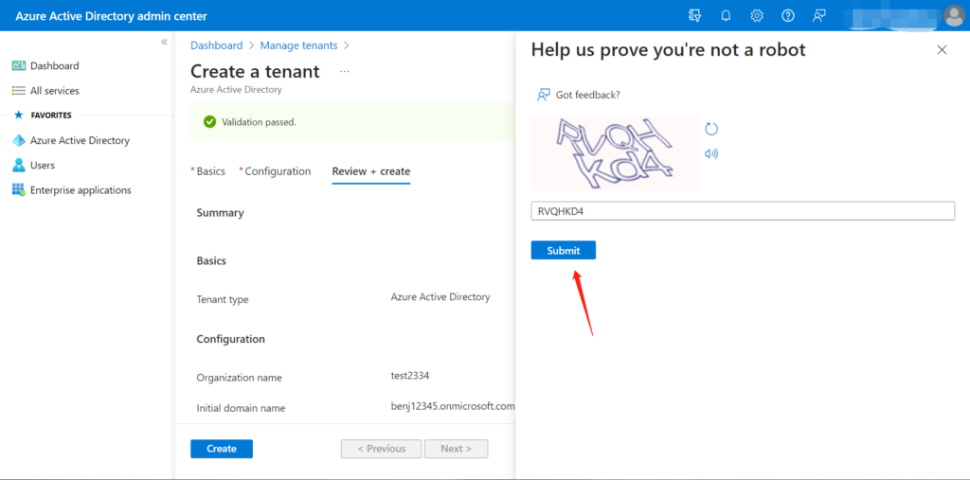The image size is (970, 480).
Task: Click the Got feedback? link
Action: (x=587, y=95)
